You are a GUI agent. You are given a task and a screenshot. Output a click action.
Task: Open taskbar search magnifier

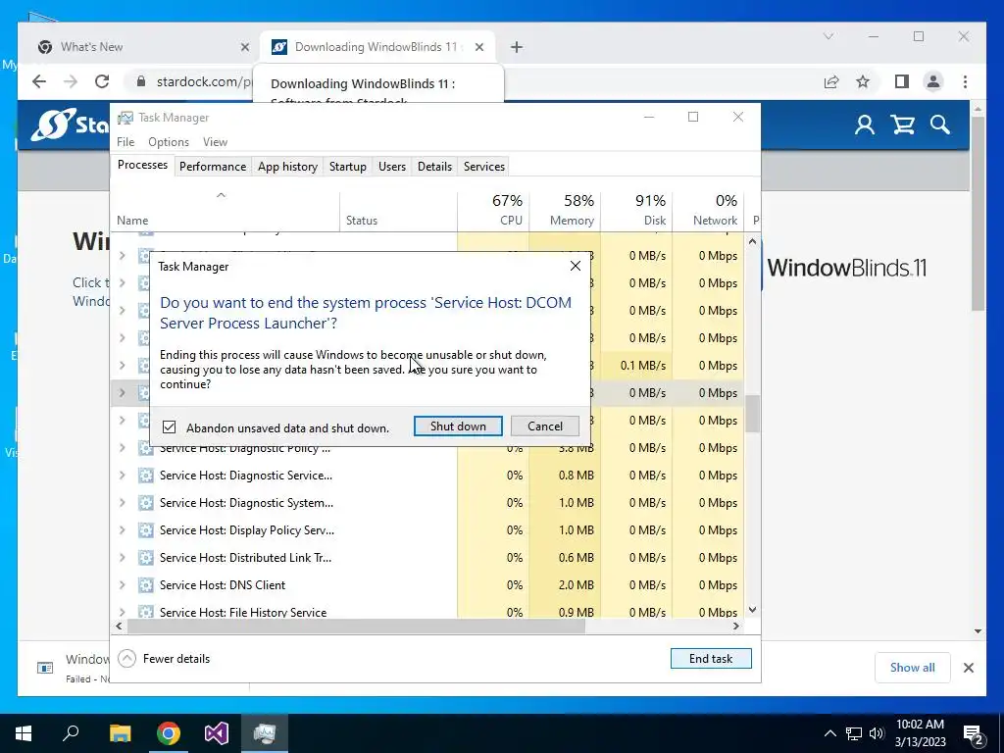pos(71,733)
